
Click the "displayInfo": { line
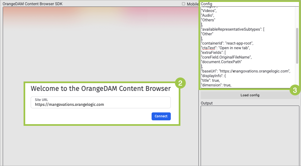tap(213, 76)
